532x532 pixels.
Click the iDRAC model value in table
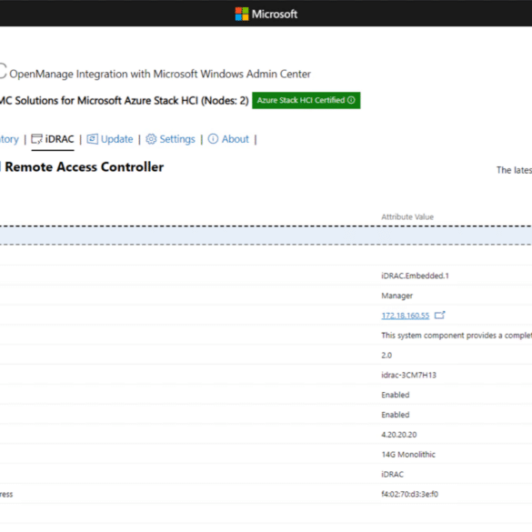coord(393,475)
